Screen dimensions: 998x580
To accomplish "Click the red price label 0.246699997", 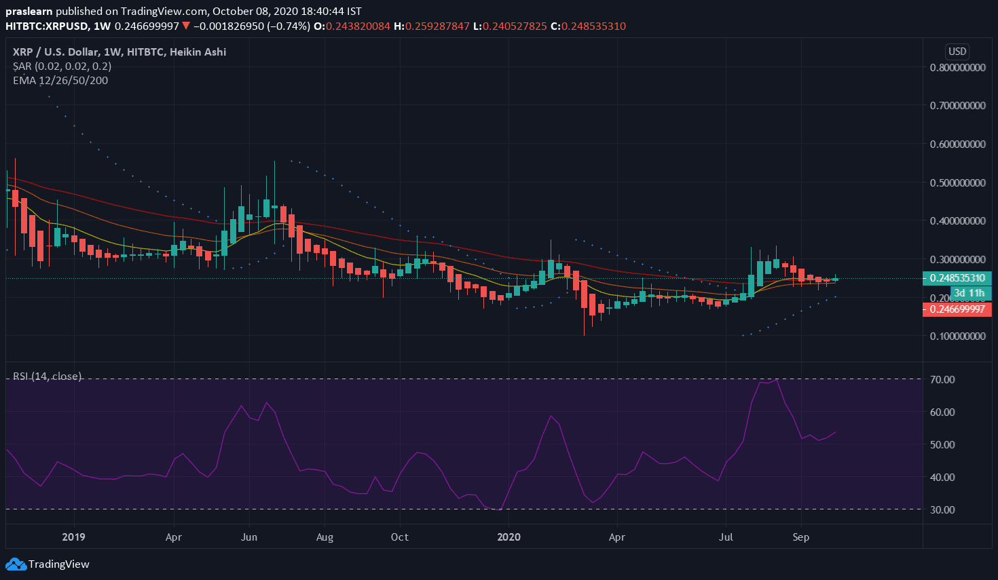I will click(957, 309).
